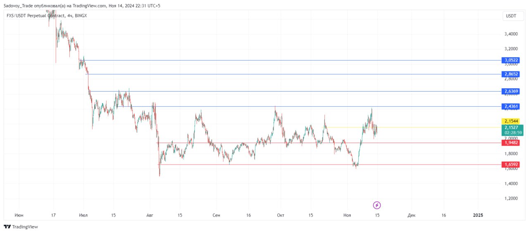Click the Дек month label on time axis
This screenshot has width=529, height=233.
point(411,215)
